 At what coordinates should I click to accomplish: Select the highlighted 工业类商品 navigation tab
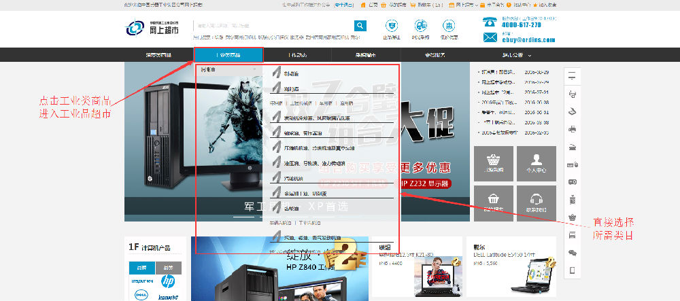click(x=228, y=55)
